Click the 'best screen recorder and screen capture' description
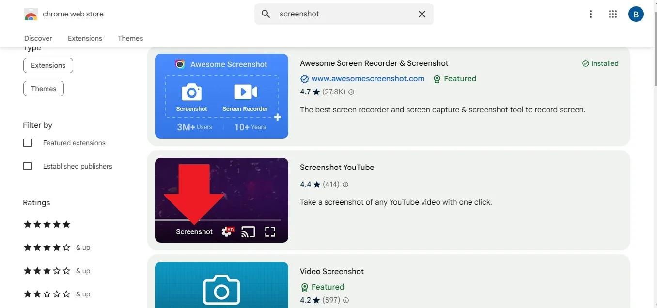Viewport: 657px width, 308px height. 442,110
